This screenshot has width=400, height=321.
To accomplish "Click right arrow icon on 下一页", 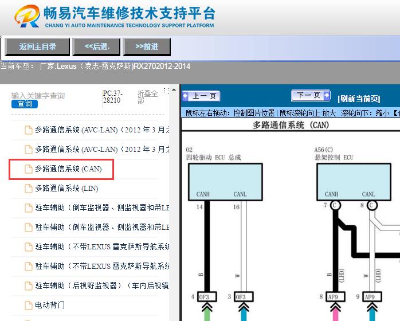I will (x=327, y=95).
